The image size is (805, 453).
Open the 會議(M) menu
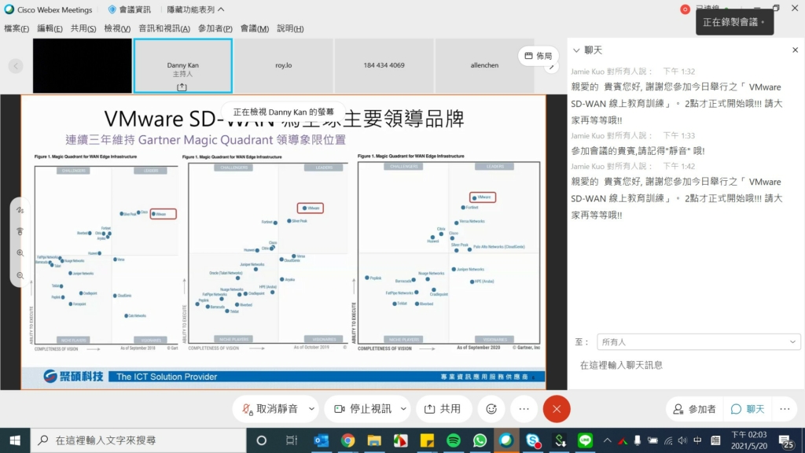(255, 28)
